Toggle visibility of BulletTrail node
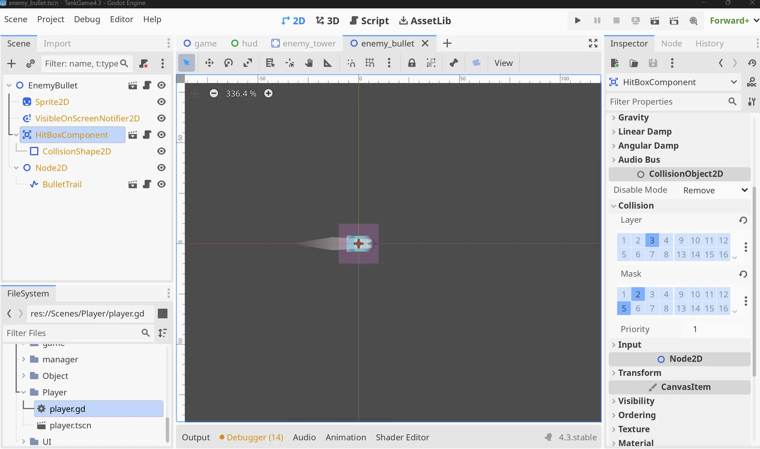 161,184
